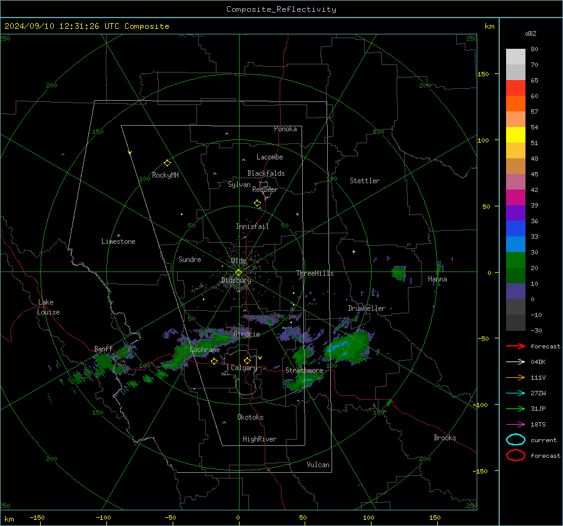Image resolution: width=563 pixels, height=526 pixels.
Task: Click the Calgary city label
Action: [x=244, y=368]
